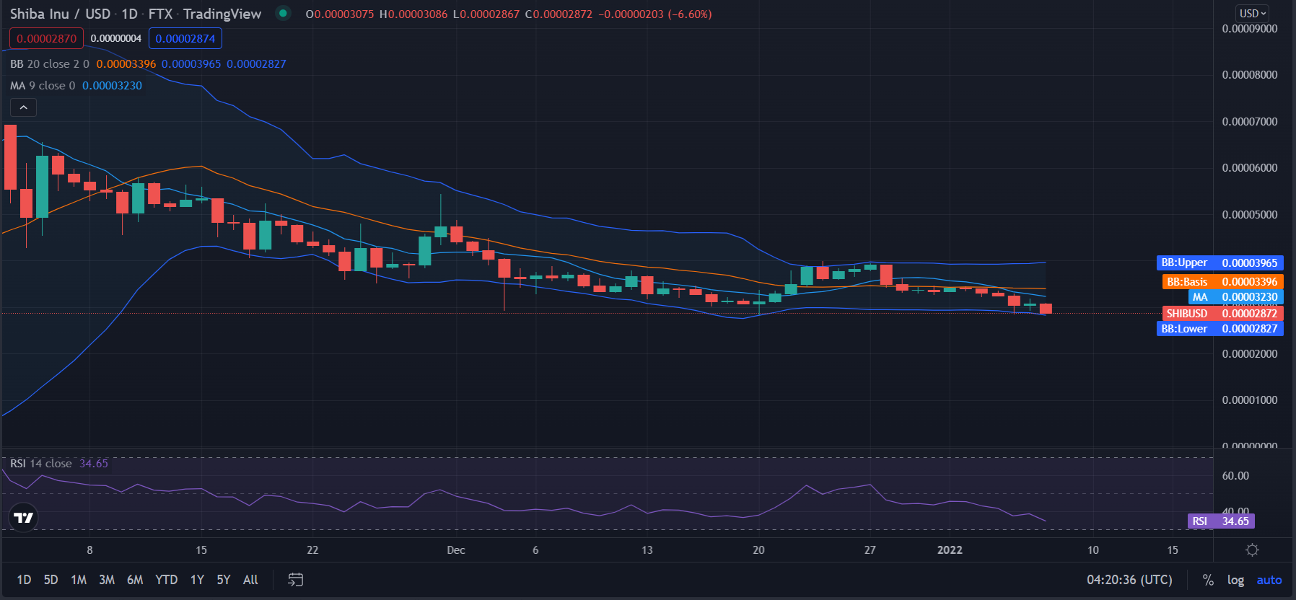
Task: Select the MA 9 close 0 legend
Action: (43, 86)
